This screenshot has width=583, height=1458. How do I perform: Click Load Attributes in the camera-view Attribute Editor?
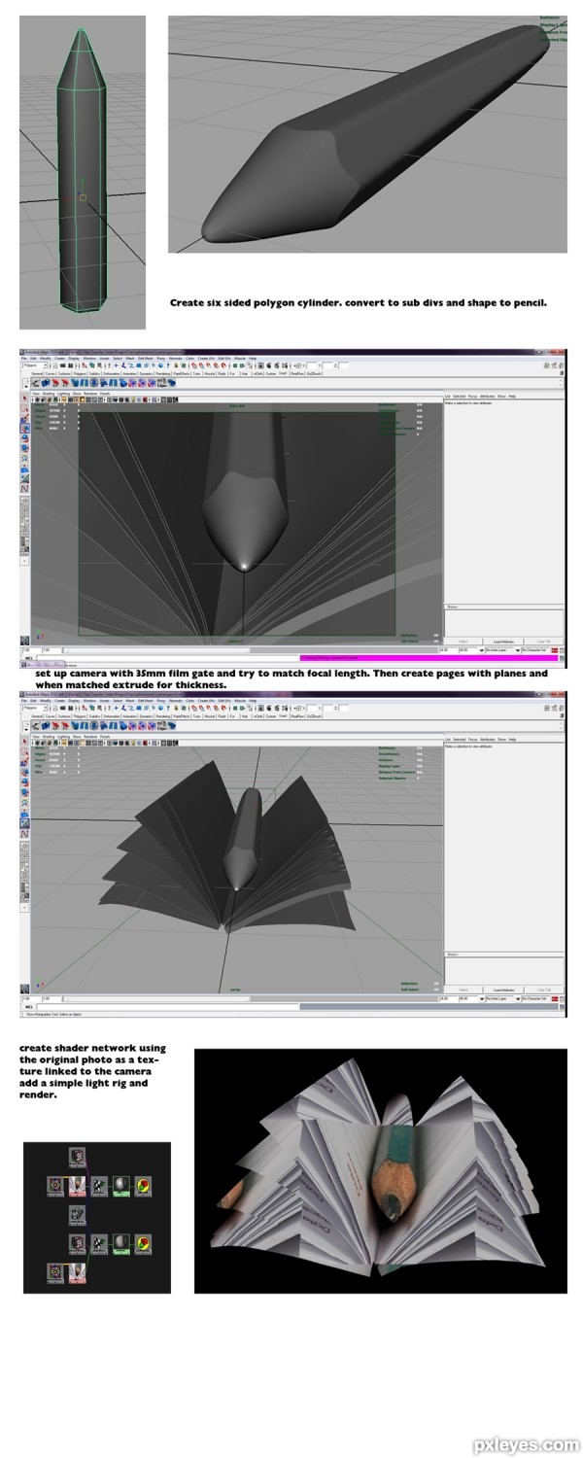point(503,642)
